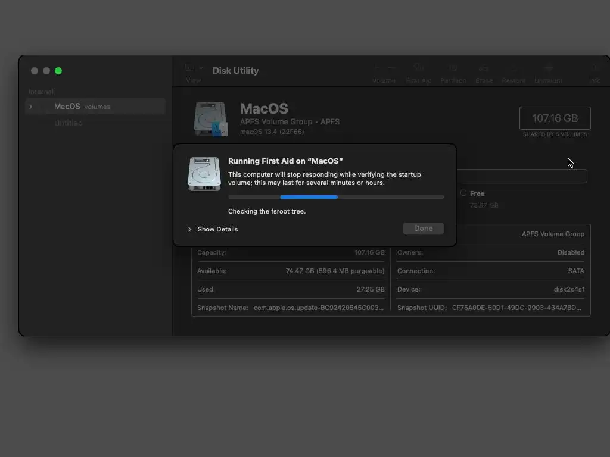Open the Info toolbar icon
This screenshot has width=610, height=457.
[x=595, y=68]
